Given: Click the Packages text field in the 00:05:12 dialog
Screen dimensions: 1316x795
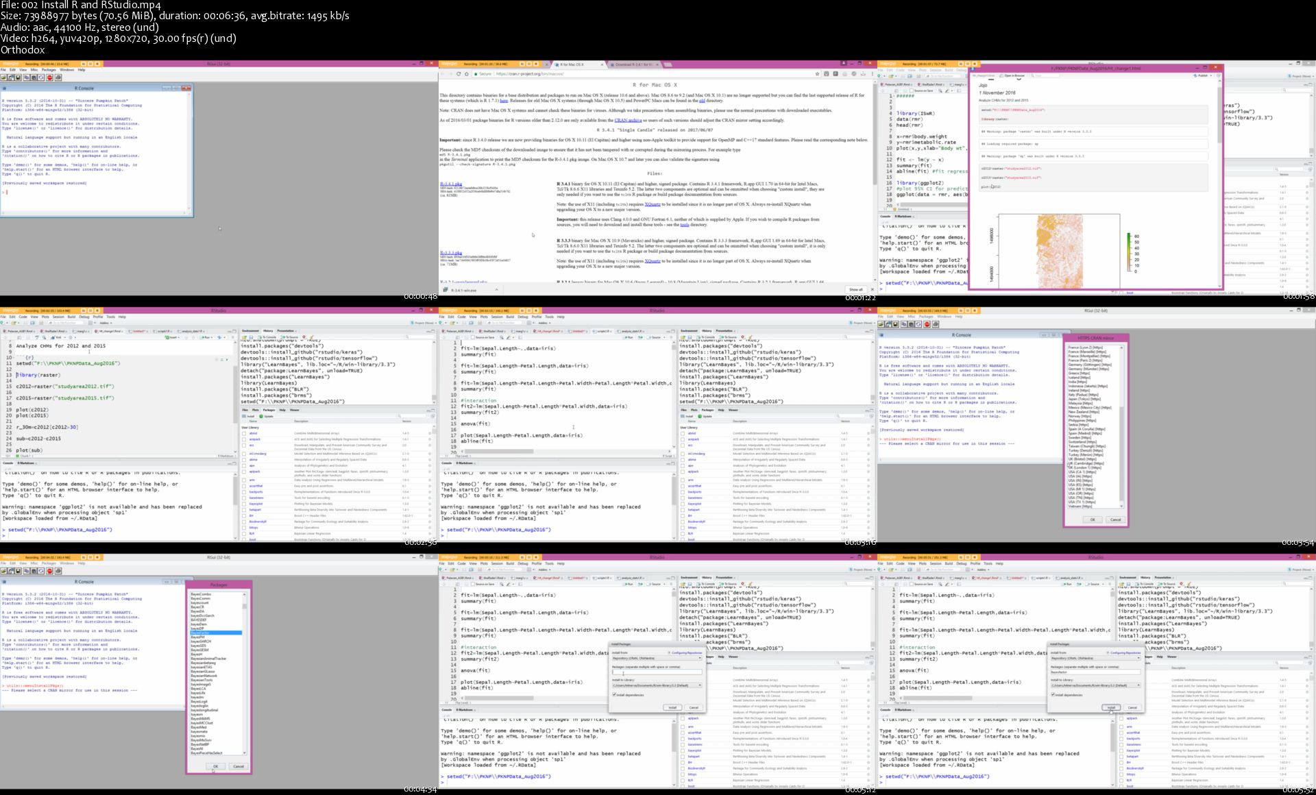Looking at the screenshot, I should (657, 672).
